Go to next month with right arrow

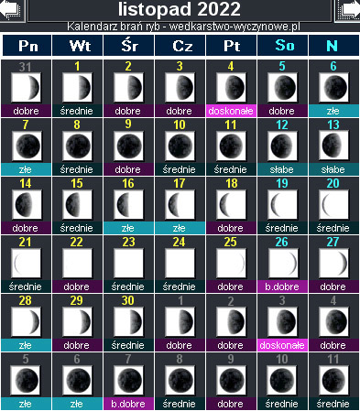coord(348,10)
